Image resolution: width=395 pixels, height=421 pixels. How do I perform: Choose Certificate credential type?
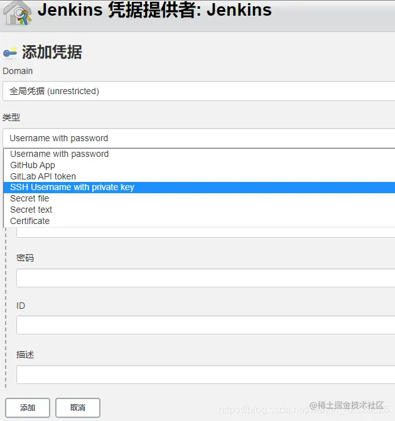coord(199,221)
